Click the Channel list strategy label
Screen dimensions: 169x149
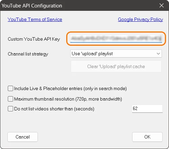(x=28, y=54)
